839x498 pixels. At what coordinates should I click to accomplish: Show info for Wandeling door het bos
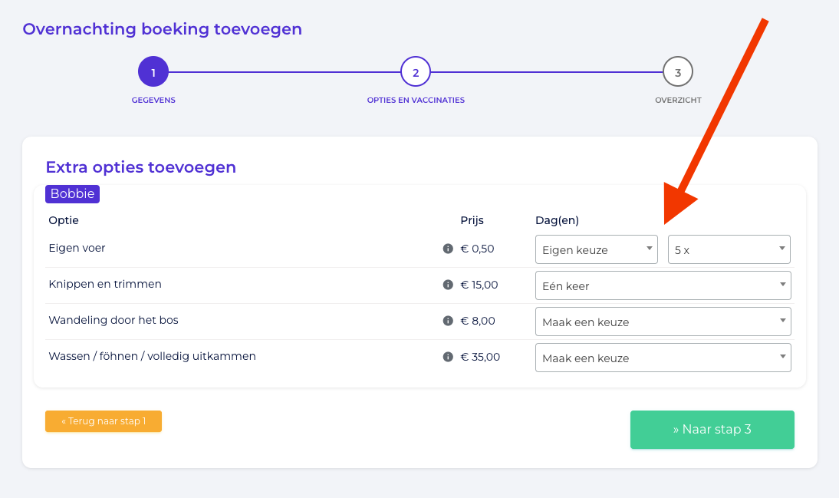448,321
